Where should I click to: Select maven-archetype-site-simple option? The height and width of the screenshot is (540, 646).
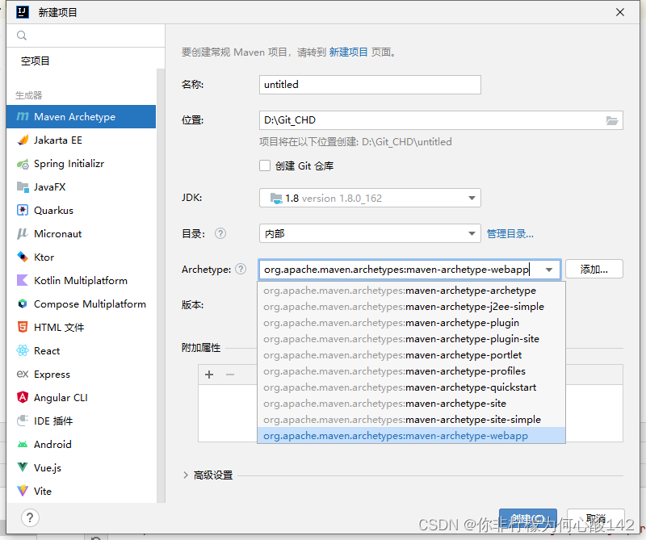tap(411, 419)
